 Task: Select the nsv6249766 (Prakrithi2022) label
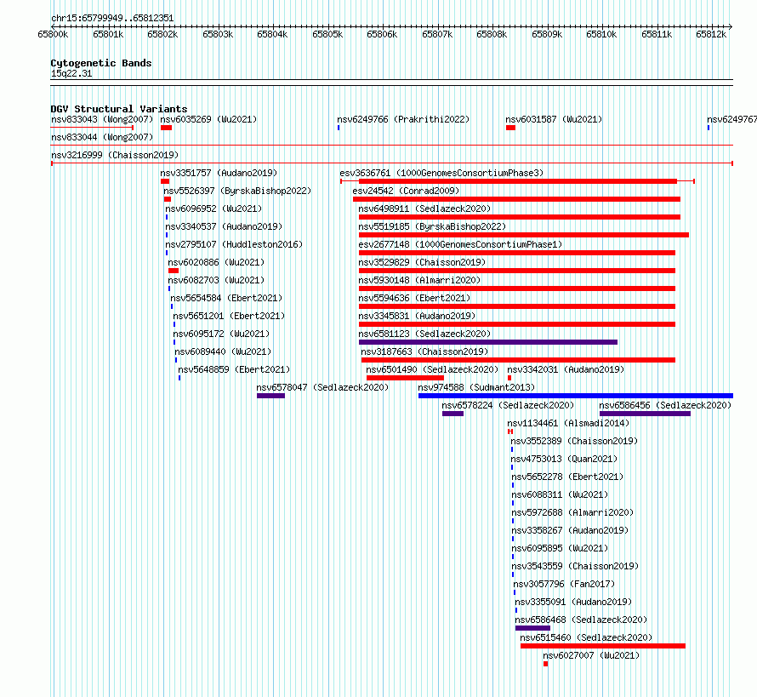click(x=403, y=119)
